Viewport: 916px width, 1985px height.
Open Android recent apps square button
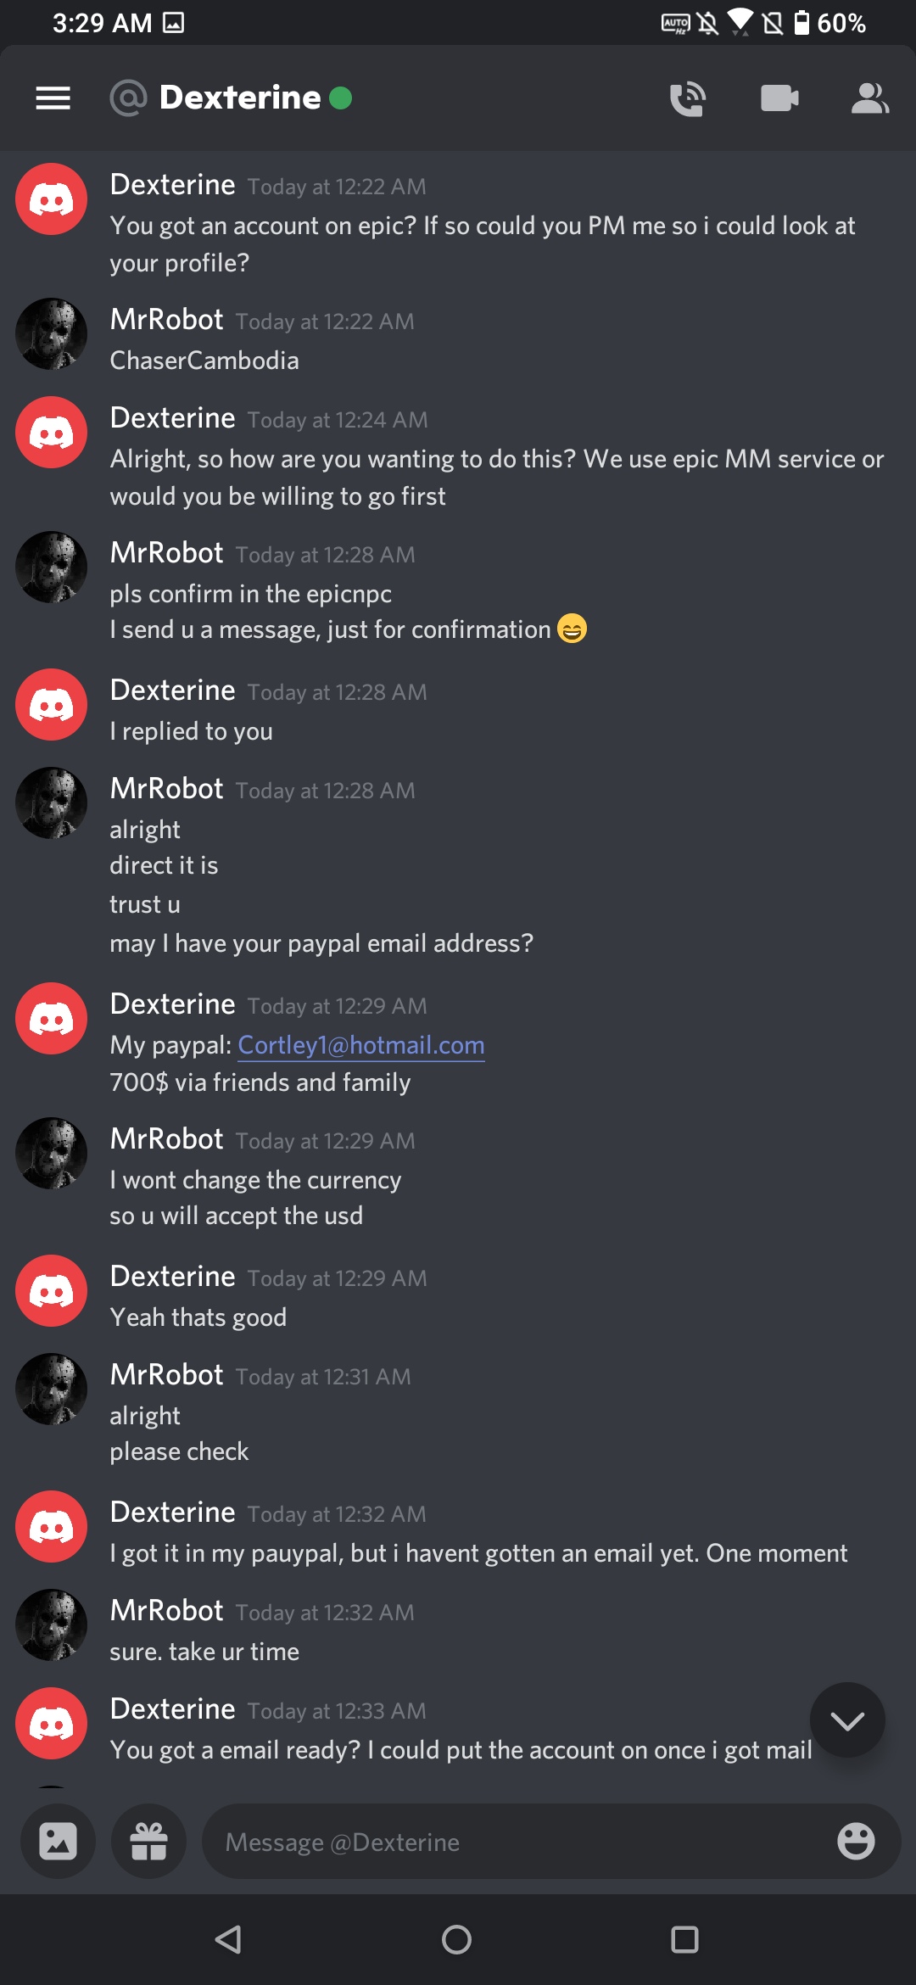point(684,1939)
